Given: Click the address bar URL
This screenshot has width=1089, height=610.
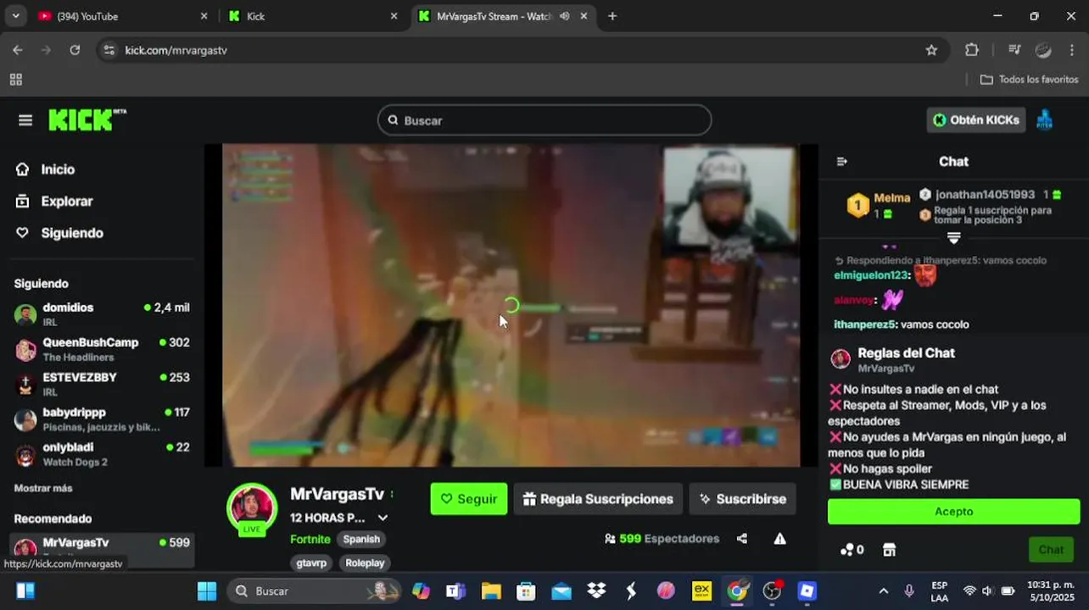Looking at the screenshot, I should pos(176,50).
